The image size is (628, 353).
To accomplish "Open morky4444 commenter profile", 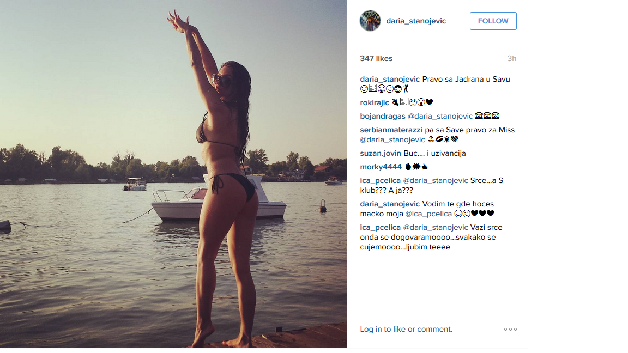I will point(381,167).
